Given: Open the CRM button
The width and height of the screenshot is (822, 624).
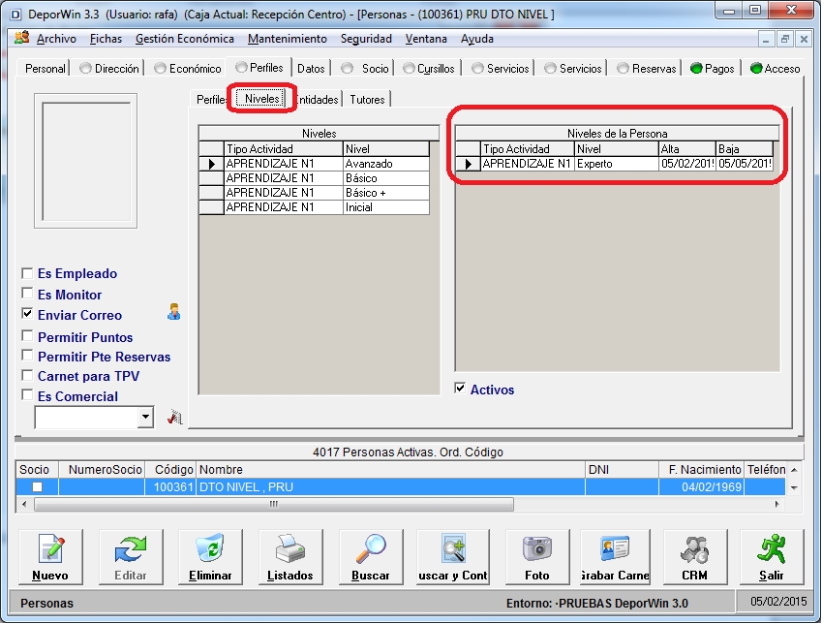Looking at the screenshot, I should [695, 557].
